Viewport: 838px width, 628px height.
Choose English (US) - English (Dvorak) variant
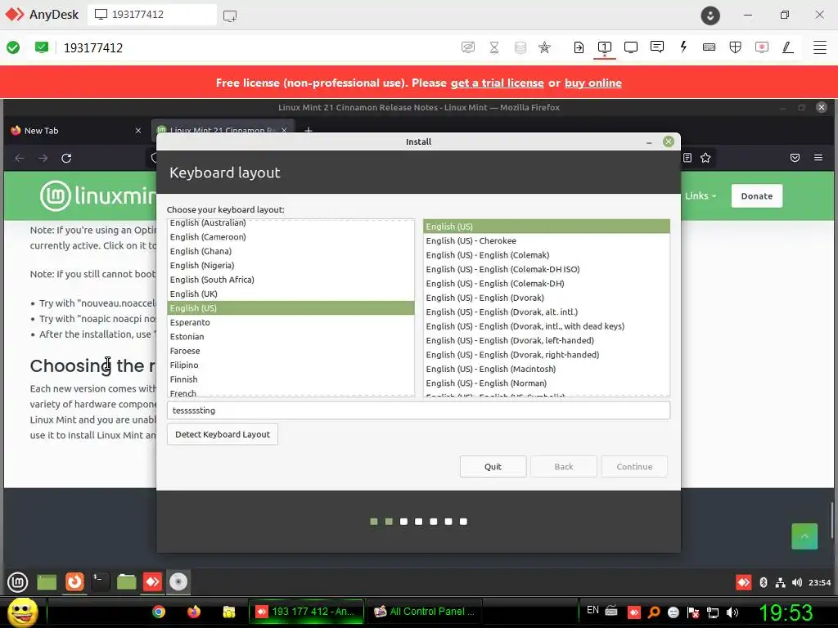point(546,298)
